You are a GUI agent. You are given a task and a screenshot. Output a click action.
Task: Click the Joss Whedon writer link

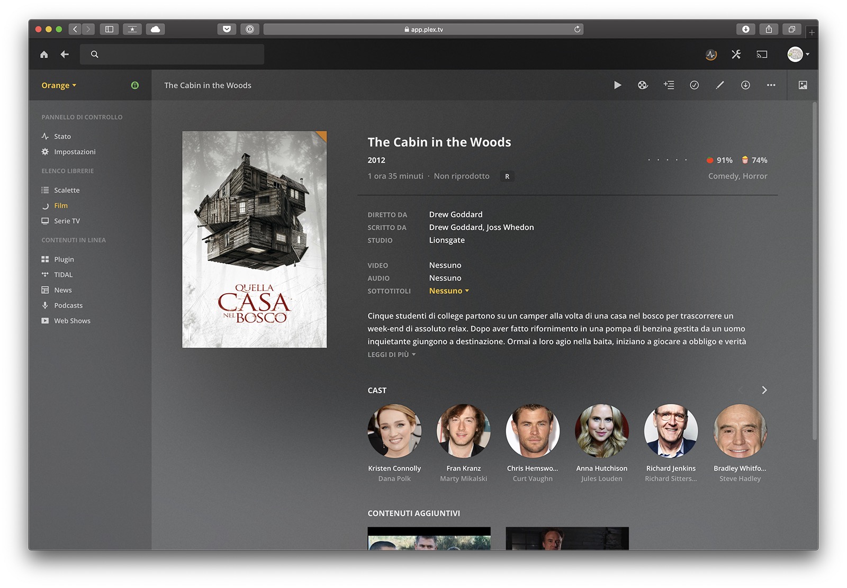pyautogui.click(x=510, y=228)
